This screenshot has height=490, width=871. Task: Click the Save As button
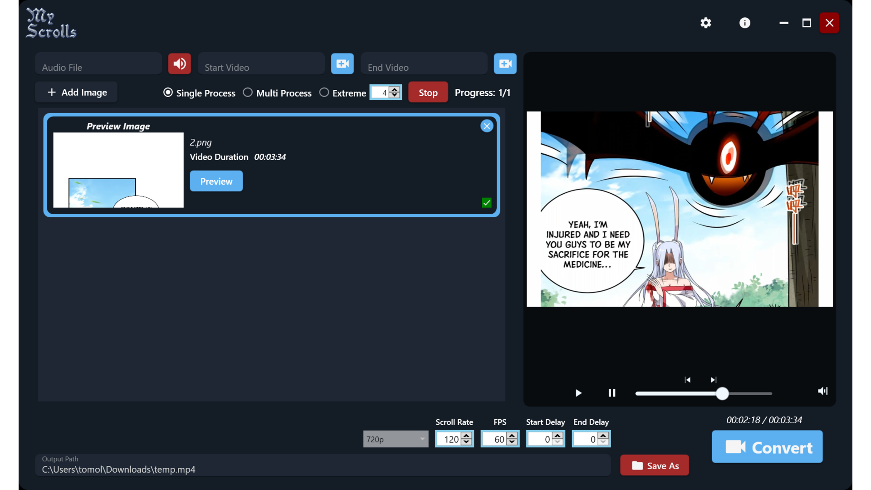(654, 465)
